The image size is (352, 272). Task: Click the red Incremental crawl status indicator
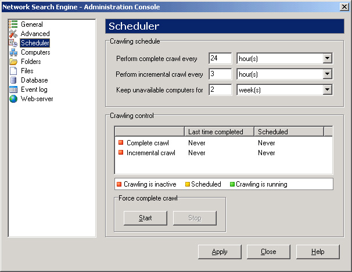click(x=120, y=153)
